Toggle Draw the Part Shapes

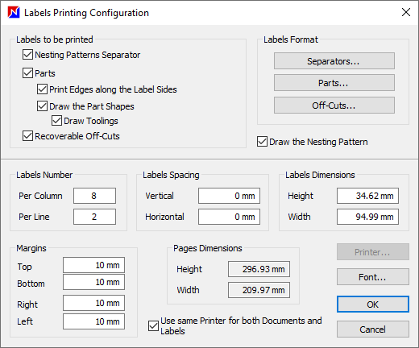pyautogui.click(x=42, y=106)
